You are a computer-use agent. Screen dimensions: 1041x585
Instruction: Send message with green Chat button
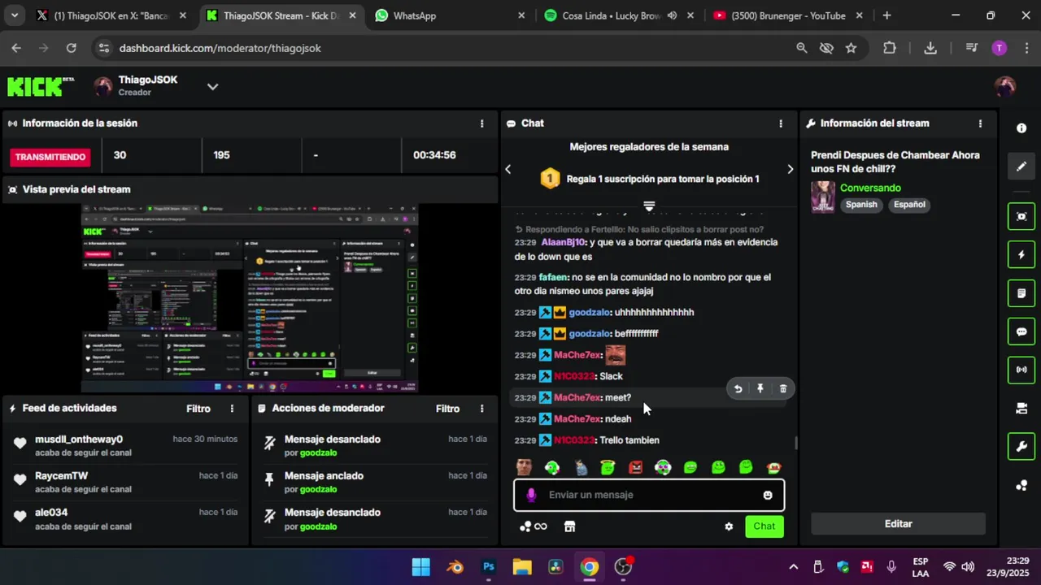tap(764, 526)
